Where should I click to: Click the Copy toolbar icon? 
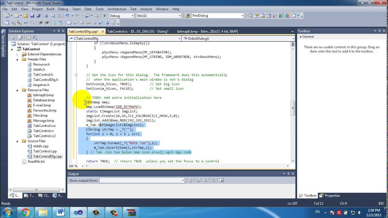coord(53,16)
